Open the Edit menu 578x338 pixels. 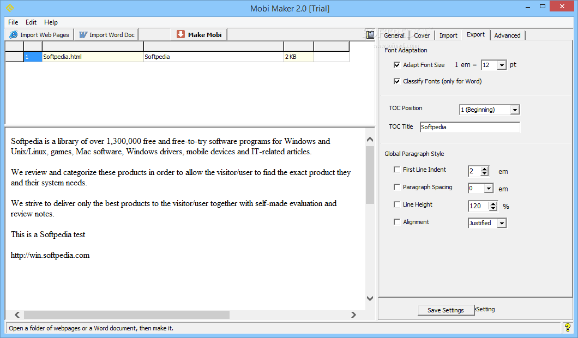click(x=31, y=22)
